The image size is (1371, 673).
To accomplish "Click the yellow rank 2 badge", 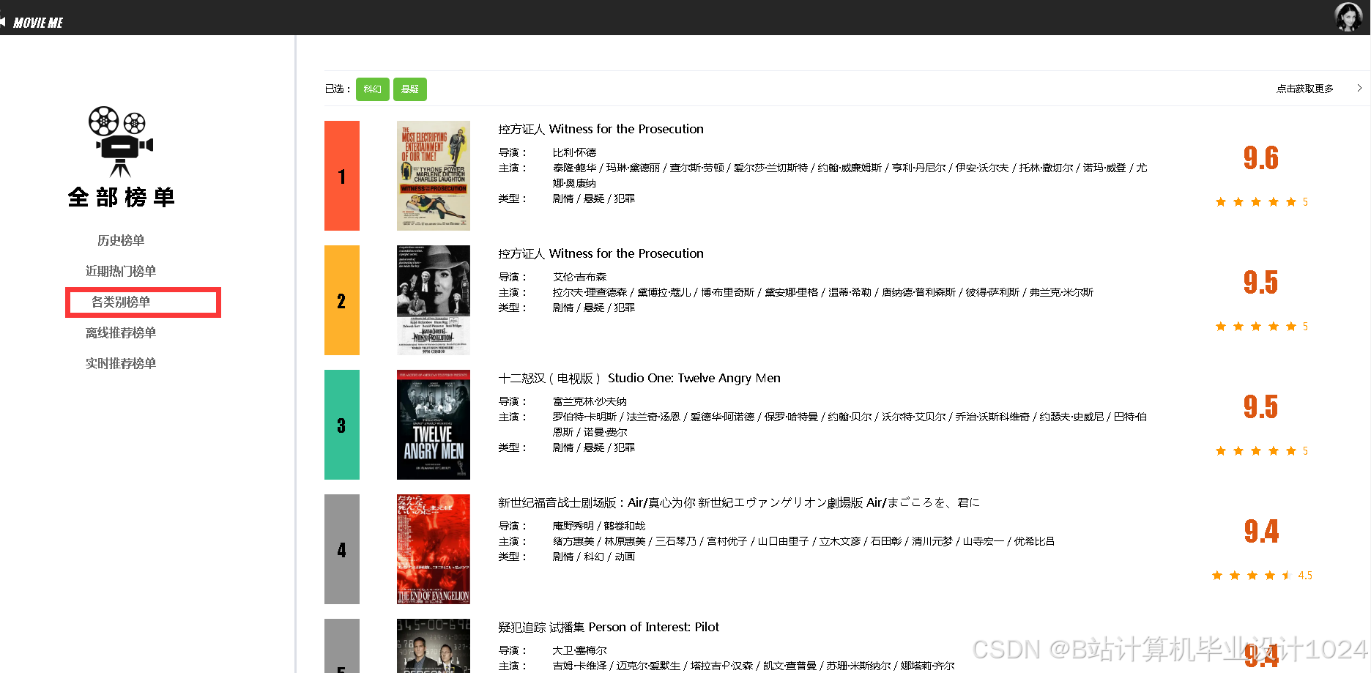I will pyautogui.click(x=342, y=300).
